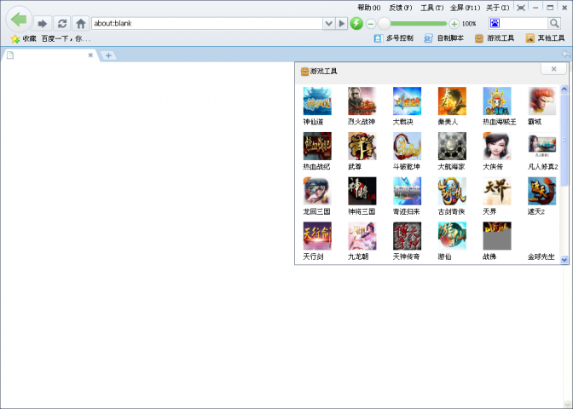The image size is (573, 409).
Task: Open 烈火战神 game icon
Action: tap(362, 101)
